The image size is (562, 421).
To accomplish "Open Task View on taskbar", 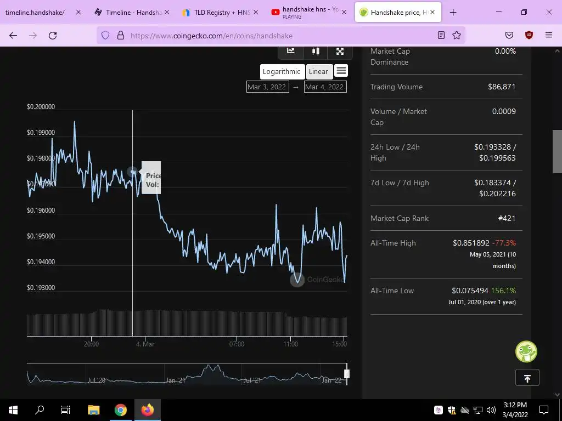I will point(66,410).
